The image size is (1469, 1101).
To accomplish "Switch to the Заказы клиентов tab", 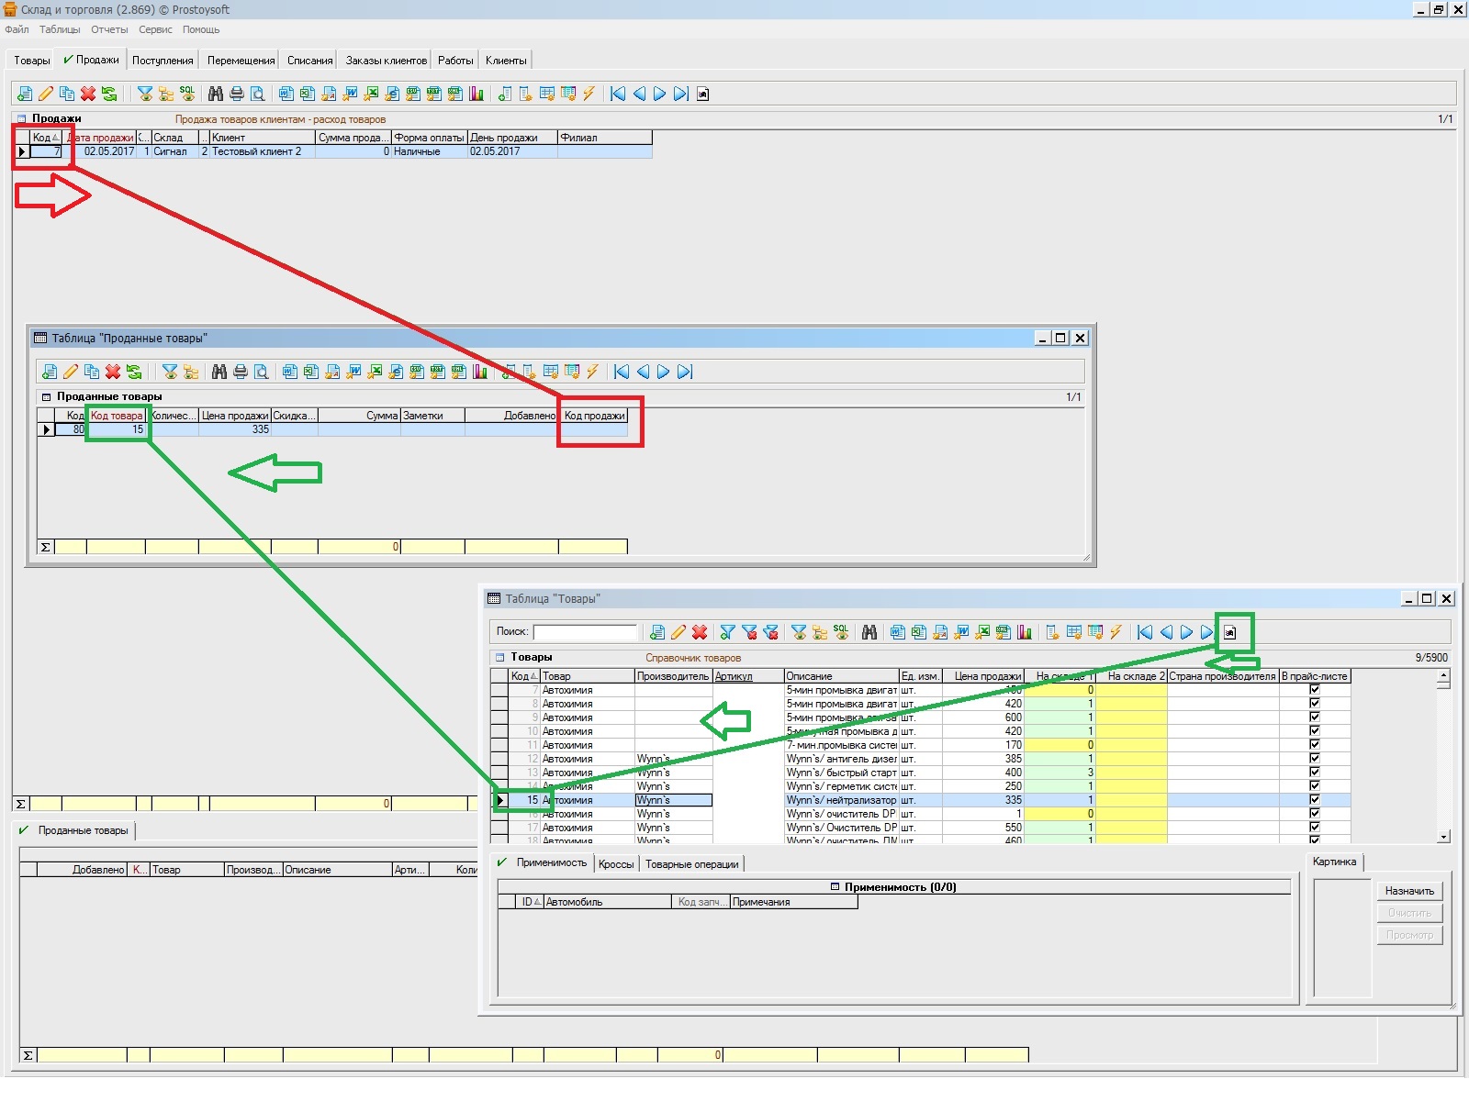I will point(386,61).
